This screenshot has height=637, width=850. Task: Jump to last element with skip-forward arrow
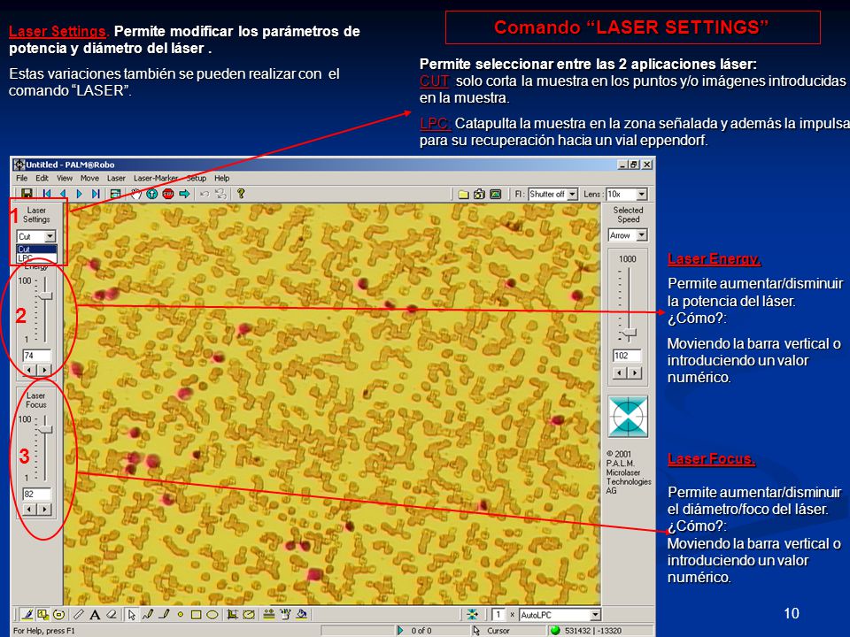click(96, 194)
